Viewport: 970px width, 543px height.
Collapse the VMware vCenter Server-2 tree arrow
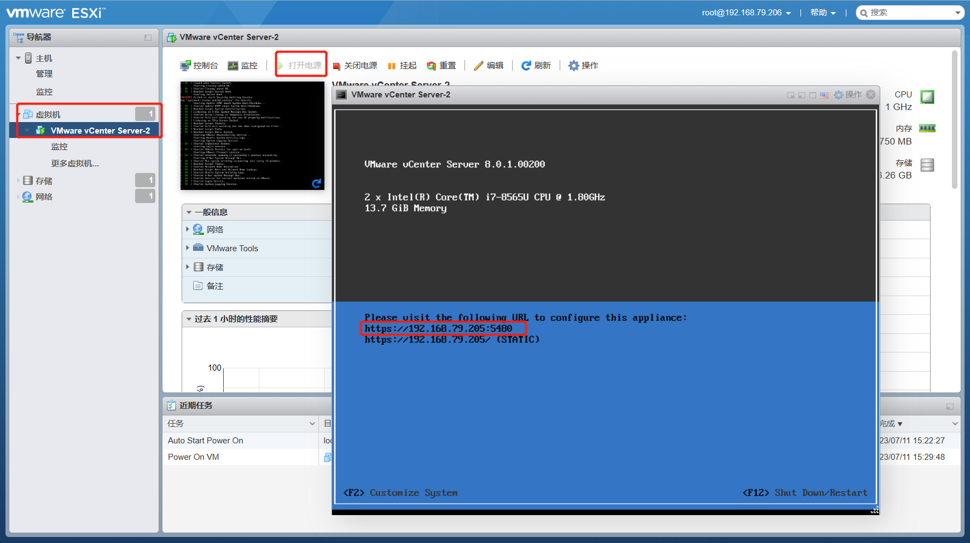click(27, 131)
